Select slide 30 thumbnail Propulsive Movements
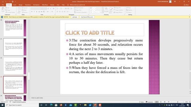Screen dimensions: 191x107 15,28
